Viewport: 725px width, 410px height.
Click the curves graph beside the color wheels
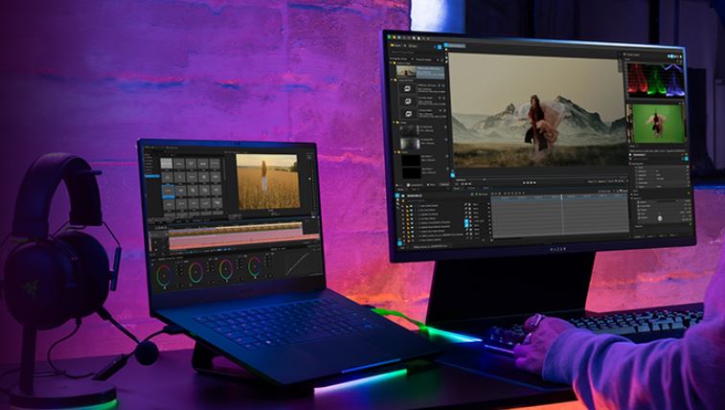coord(297,263)
